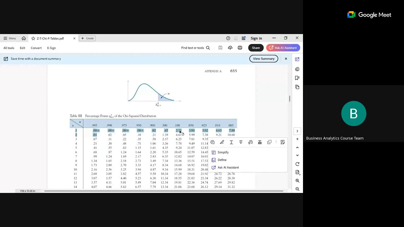
Task: Highlight selected text pen icon
Action: [x=222, y=142]
